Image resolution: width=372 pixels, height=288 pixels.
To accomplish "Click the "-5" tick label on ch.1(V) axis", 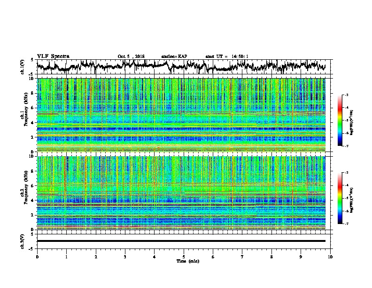I will click(x=32, y=74).
